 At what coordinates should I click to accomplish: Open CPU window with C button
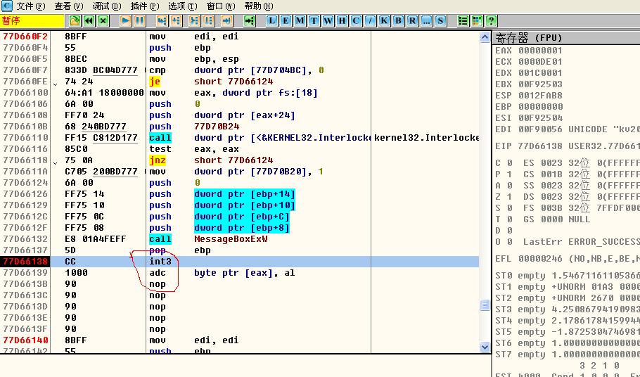pyautogui.click(x=356, y=21)
